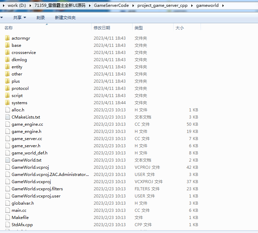
Task: Open the actormgr folder icon
Action: tap(8, 38)
